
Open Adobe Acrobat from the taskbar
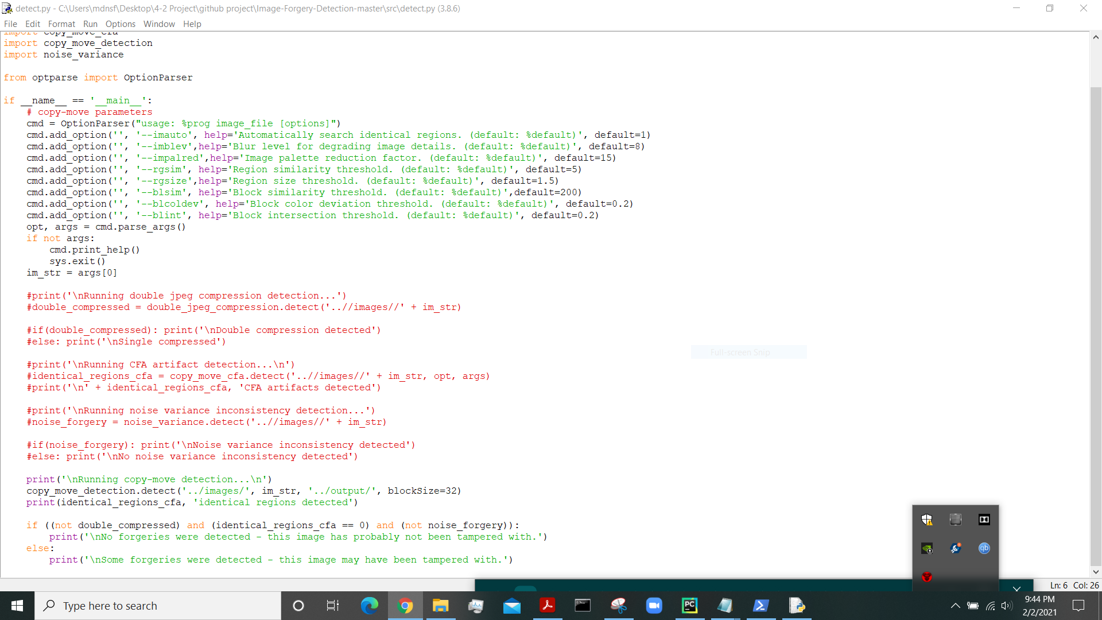(547, 606)
